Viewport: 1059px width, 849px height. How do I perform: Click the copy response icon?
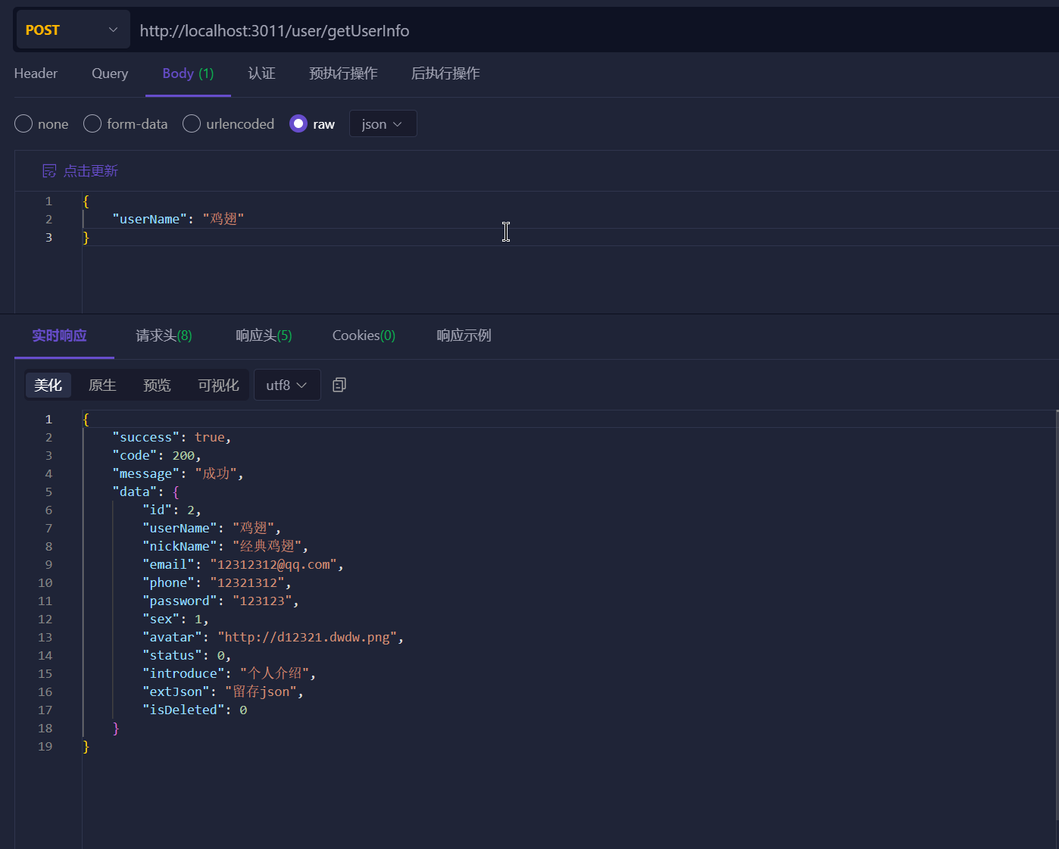point(339,385)
